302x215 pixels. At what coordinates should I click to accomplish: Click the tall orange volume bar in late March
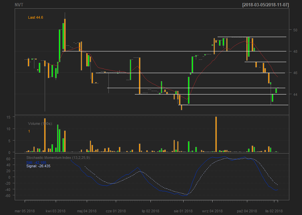[45, 135]
